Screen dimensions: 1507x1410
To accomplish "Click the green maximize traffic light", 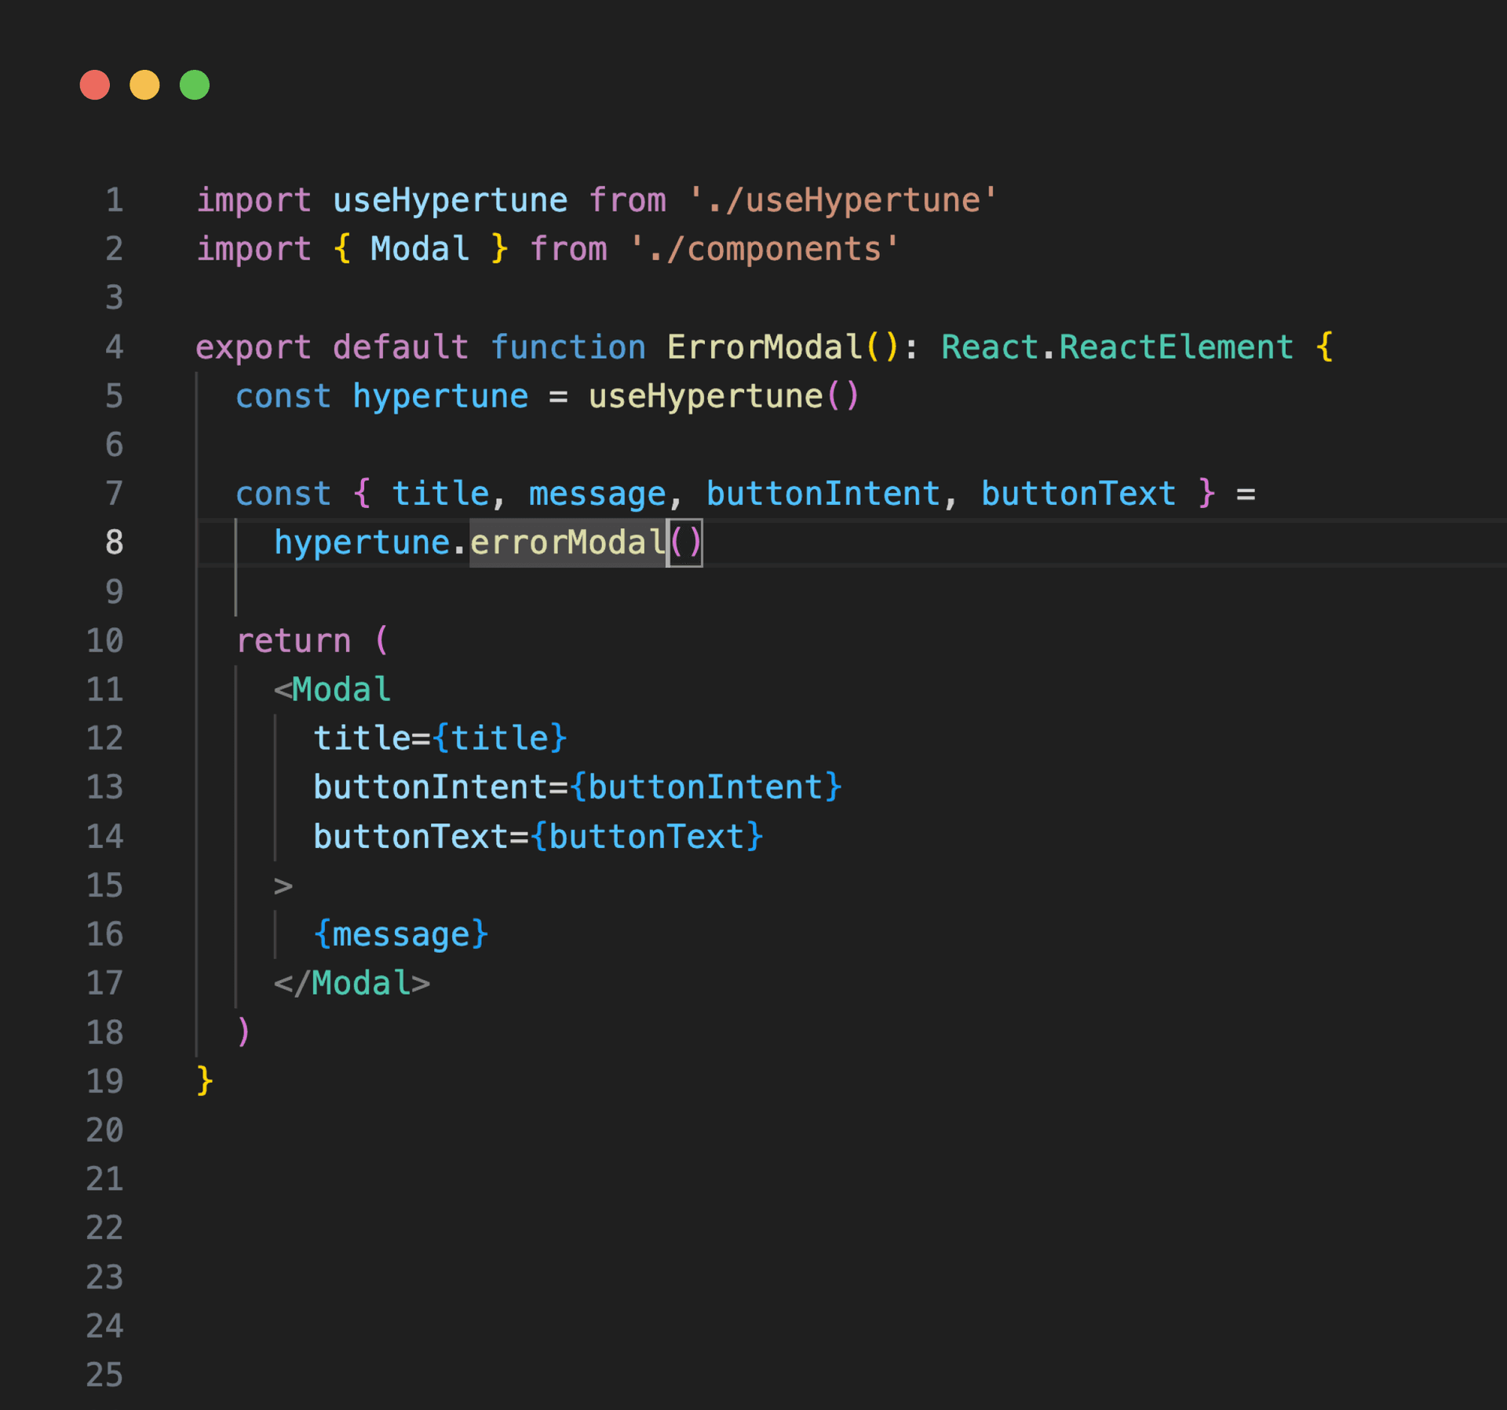I will point(194,85).
